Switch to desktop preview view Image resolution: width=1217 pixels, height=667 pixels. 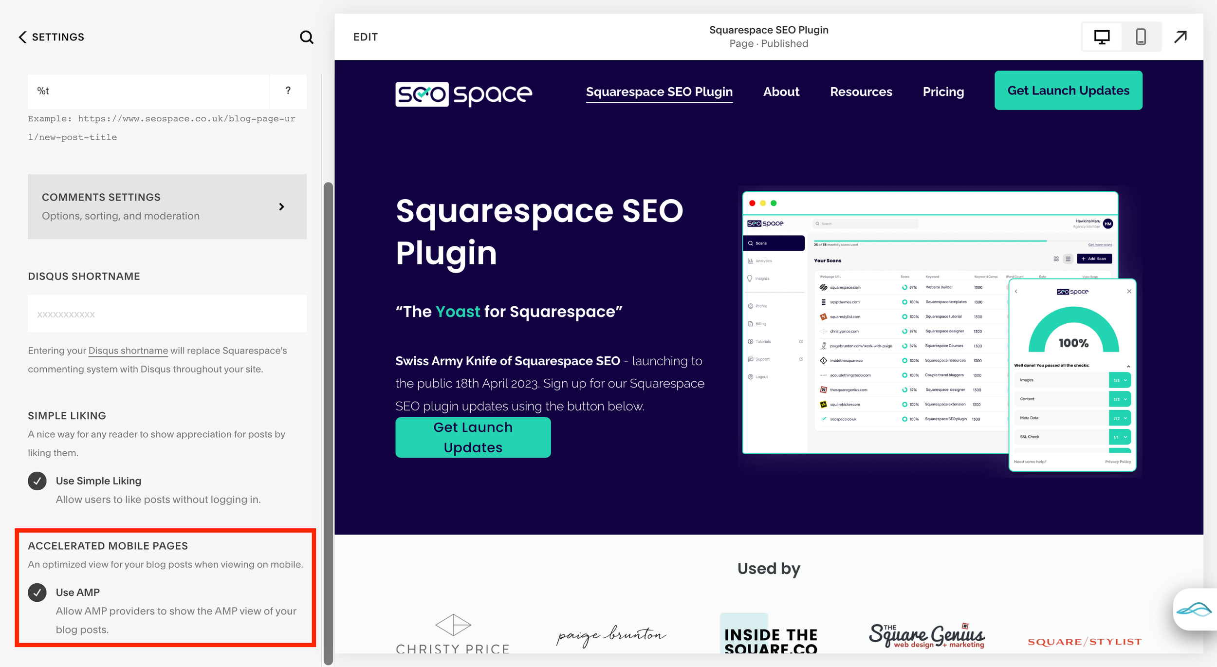[1102, 37]
